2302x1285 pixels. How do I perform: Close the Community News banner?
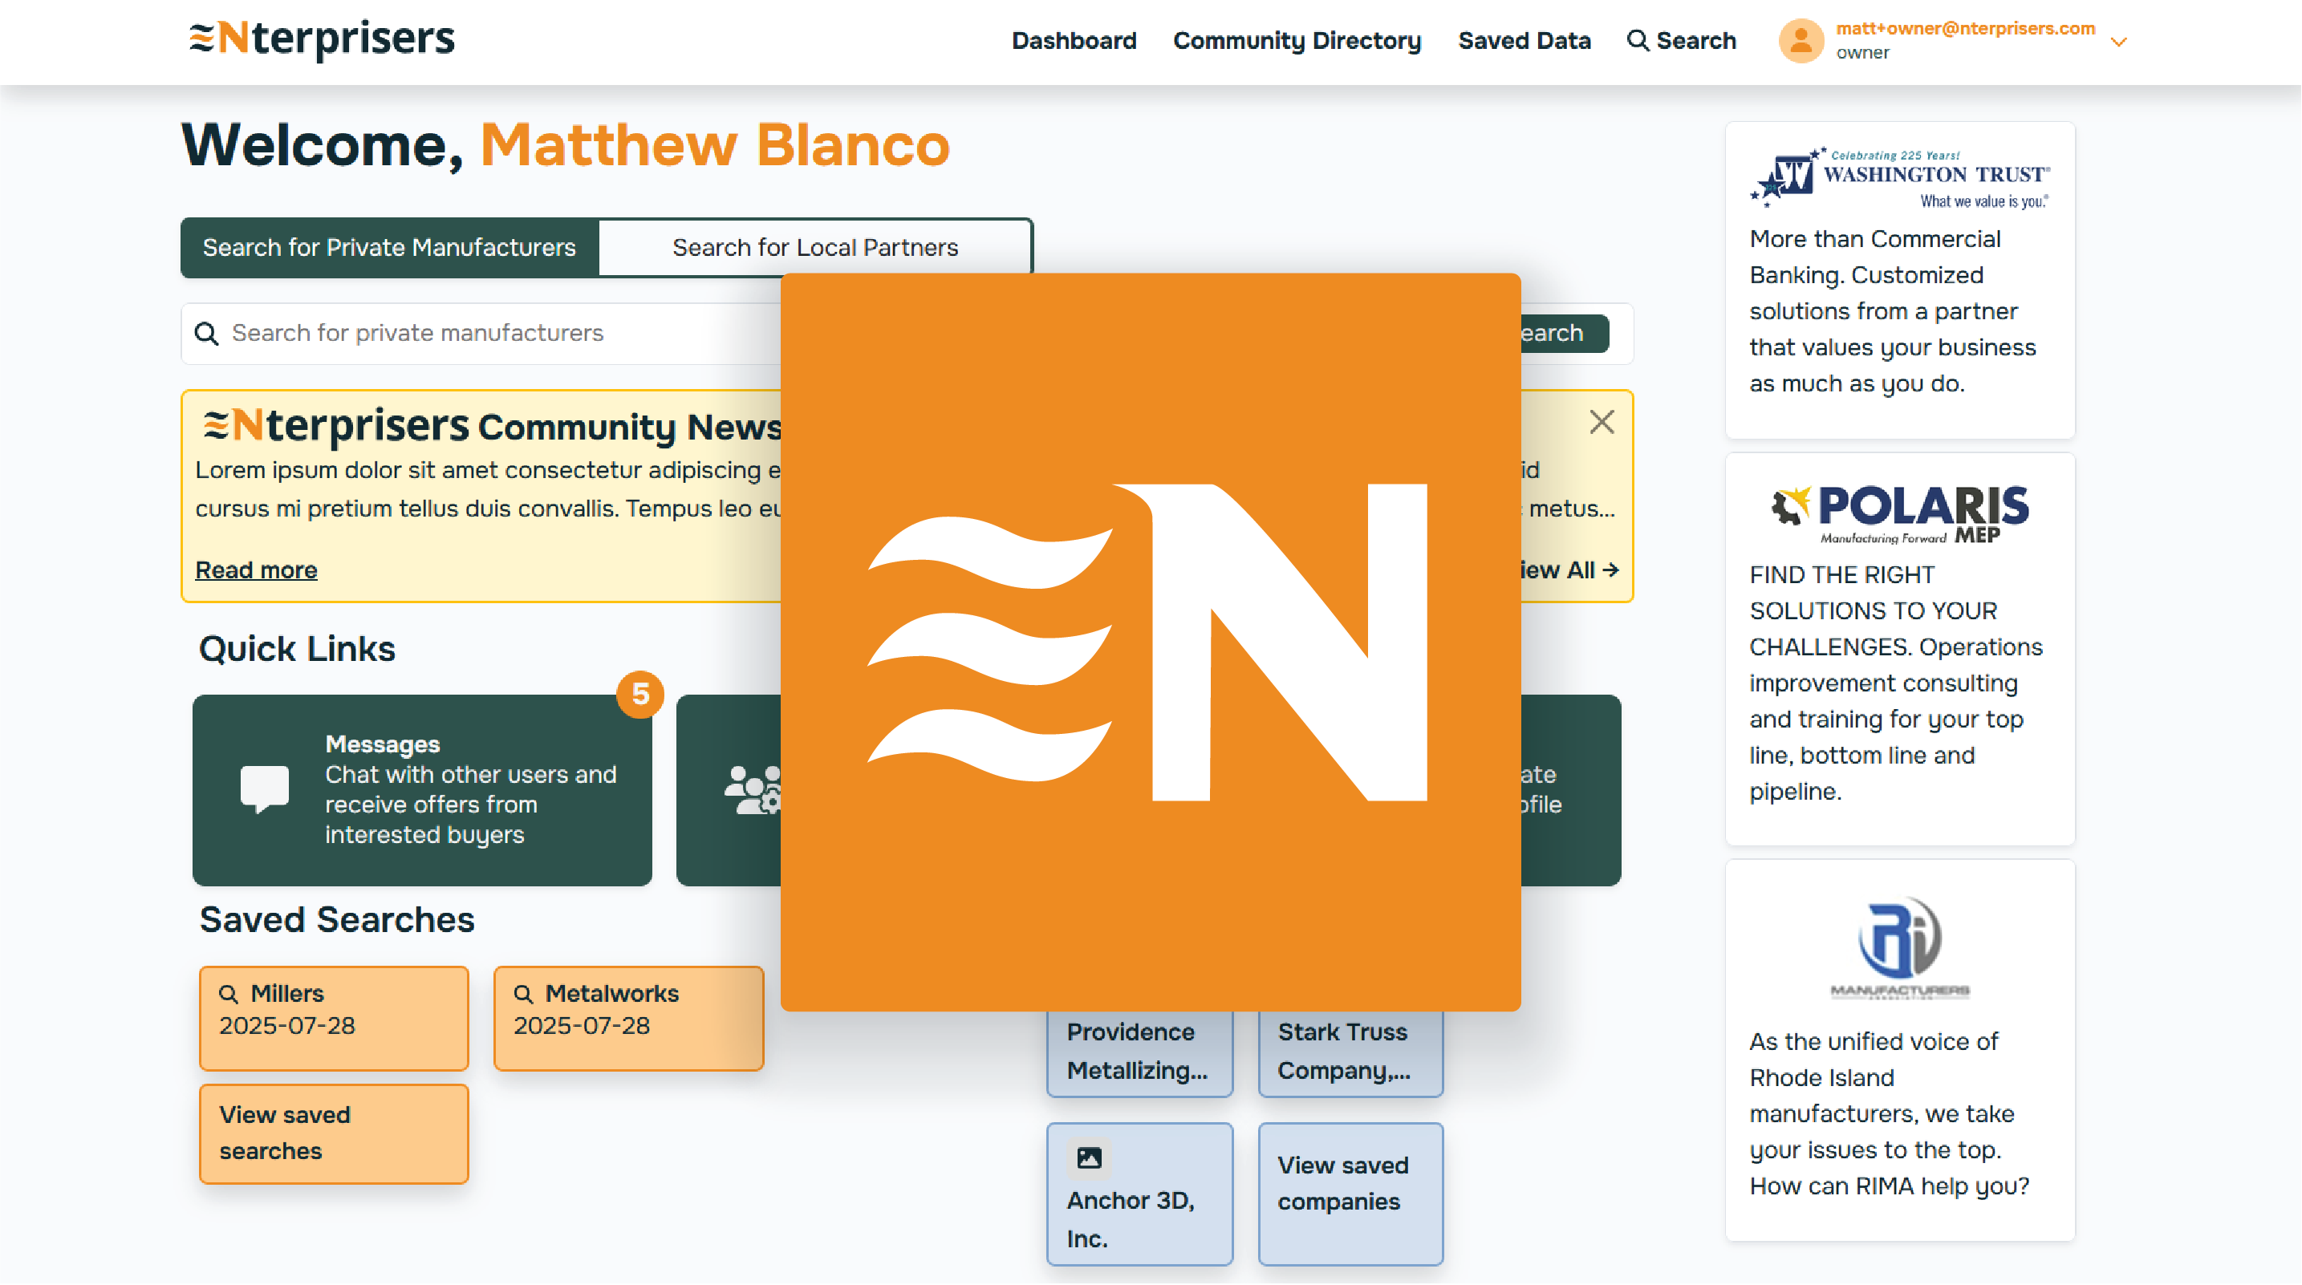(x=1602, y=422)
